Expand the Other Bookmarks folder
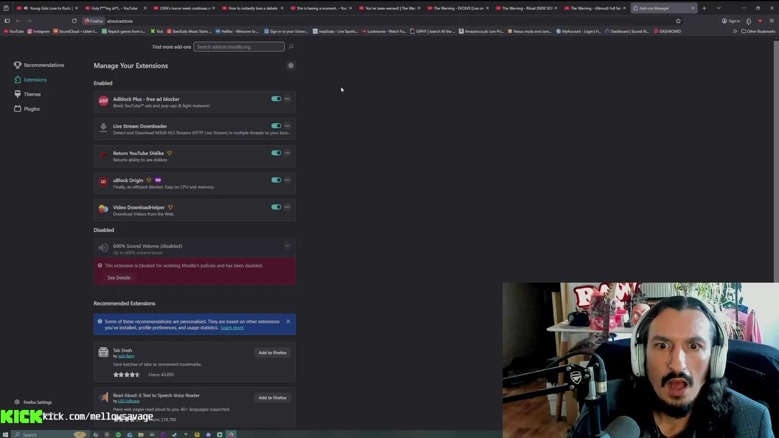The height and width of the screenshot is (438, 779). (758, 31)
